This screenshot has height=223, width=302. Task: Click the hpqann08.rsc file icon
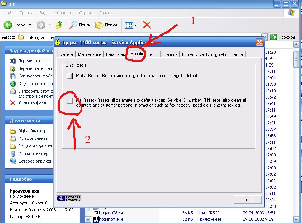click(x=96, y=212)
